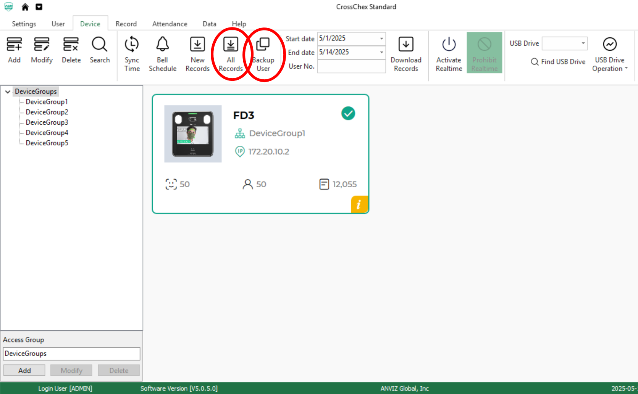Click the User No. input field

tap(351, 66)
